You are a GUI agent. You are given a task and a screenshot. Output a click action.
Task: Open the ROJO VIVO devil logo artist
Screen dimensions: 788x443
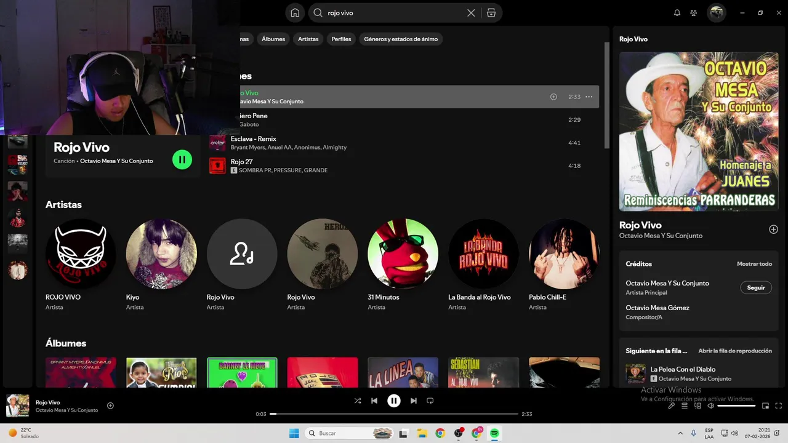tap(81, 253)
